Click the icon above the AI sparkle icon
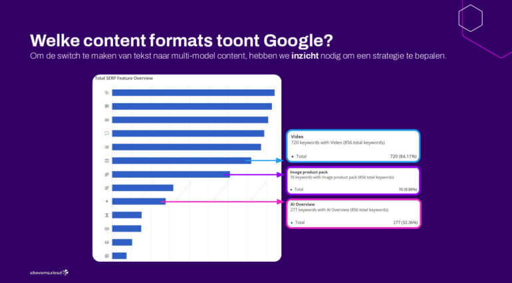 point(106,188)
